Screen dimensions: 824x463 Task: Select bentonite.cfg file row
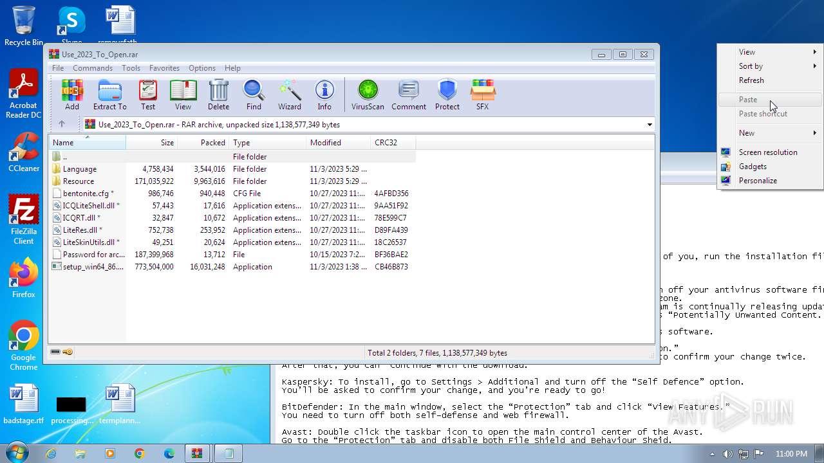232,194
